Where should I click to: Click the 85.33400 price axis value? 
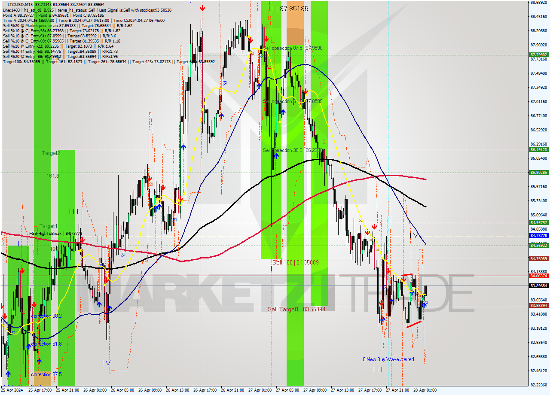click(x=539, y=201)
